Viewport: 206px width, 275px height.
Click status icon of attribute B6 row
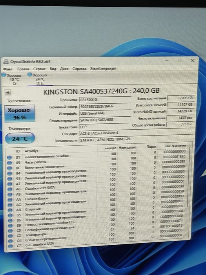[10, 220]
